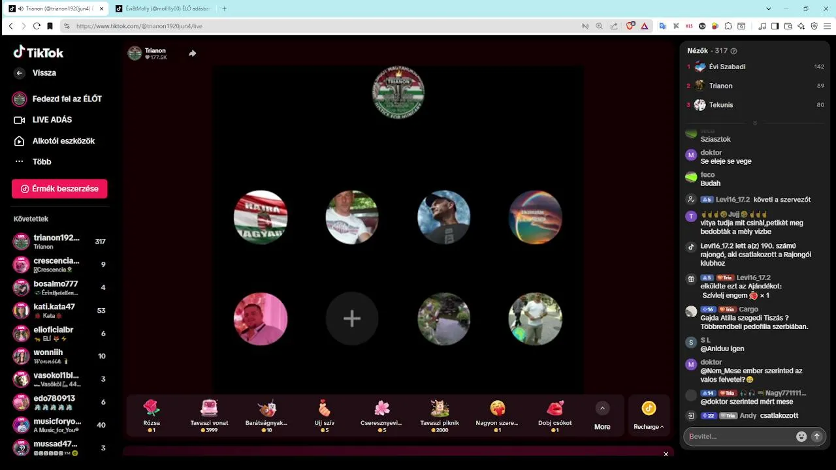Click the pink-tinted guest avatar

click(x=261, y=319)
